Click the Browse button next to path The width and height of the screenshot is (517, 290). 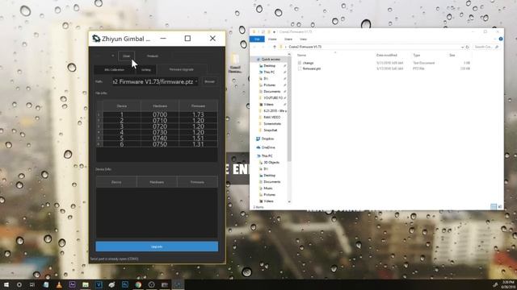[x=210, y=81]
